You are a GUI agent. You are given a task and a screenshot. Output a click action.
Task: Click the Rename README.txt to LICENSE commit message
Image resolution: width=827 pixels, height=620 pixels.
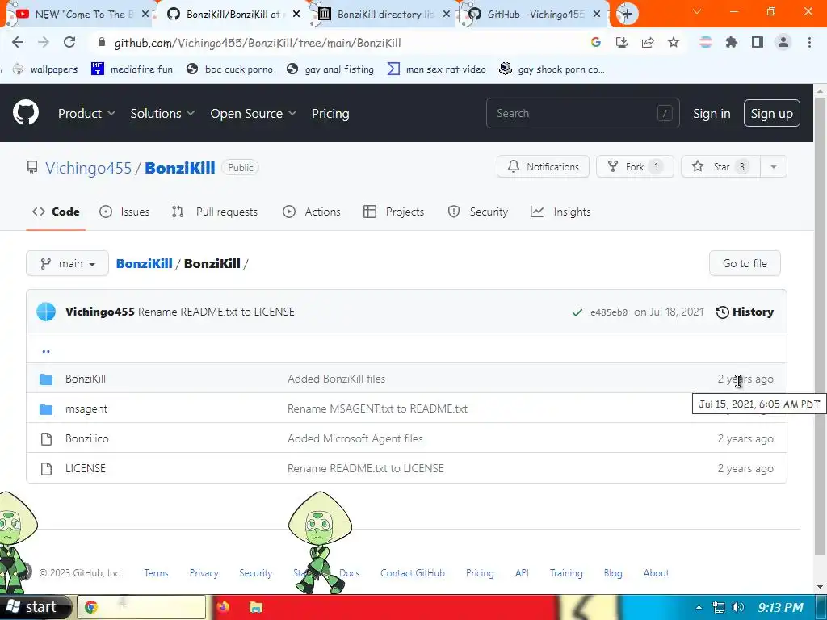coord(216,312)
